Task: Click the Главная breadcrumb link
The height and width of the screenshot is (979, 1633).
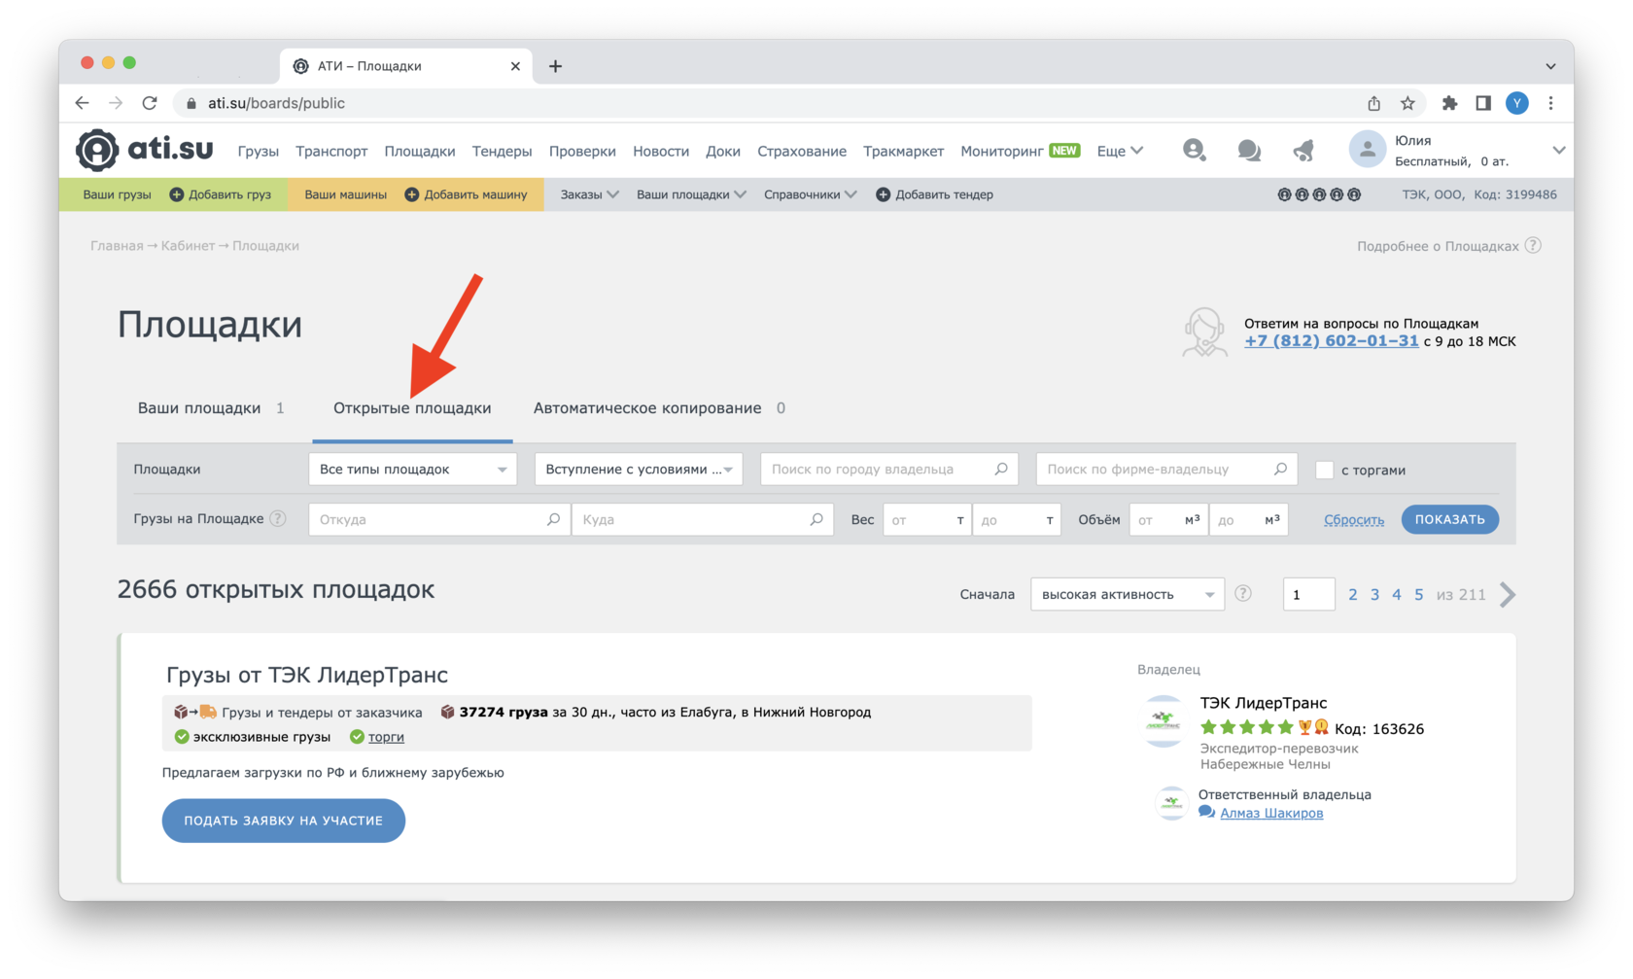Action: (117, 245)
